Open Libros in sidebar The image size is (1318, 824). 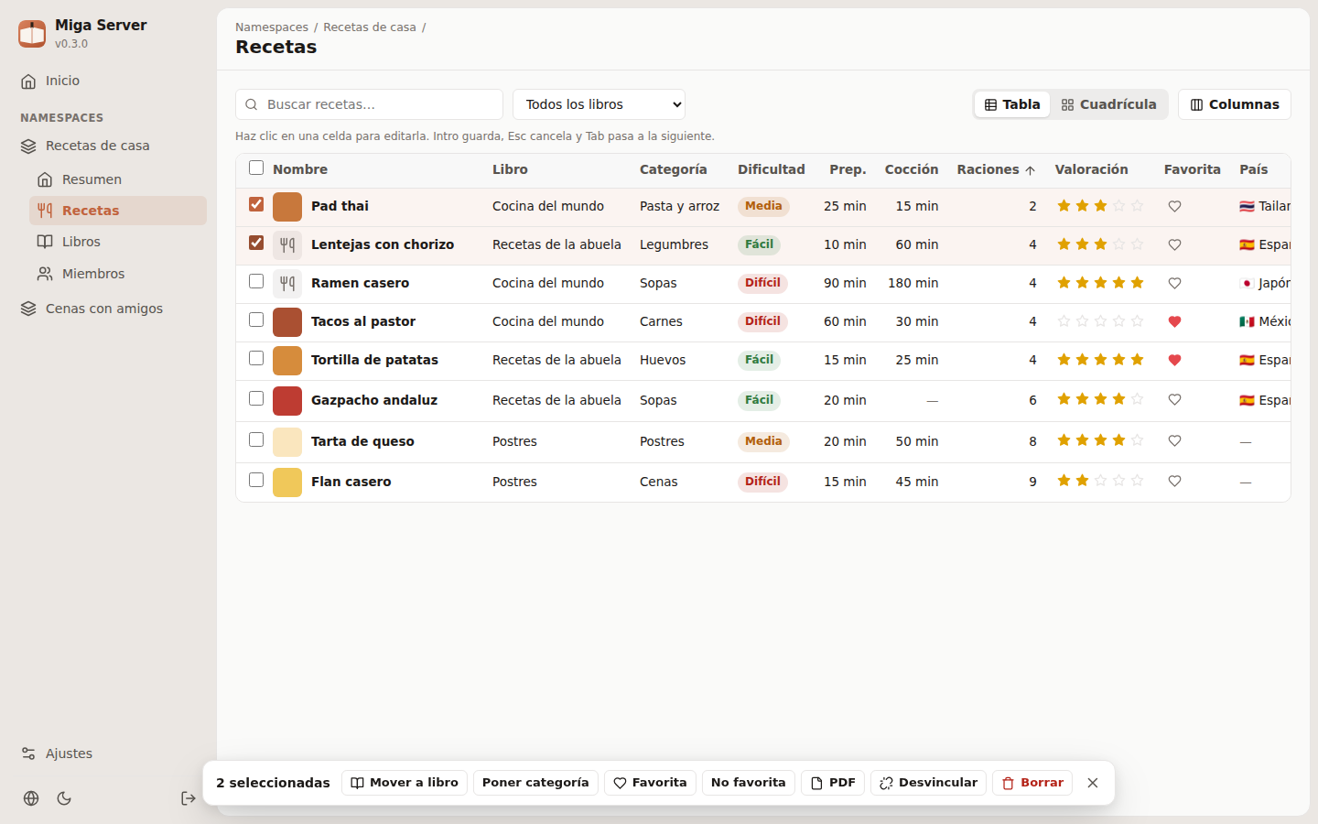(118, 242)
